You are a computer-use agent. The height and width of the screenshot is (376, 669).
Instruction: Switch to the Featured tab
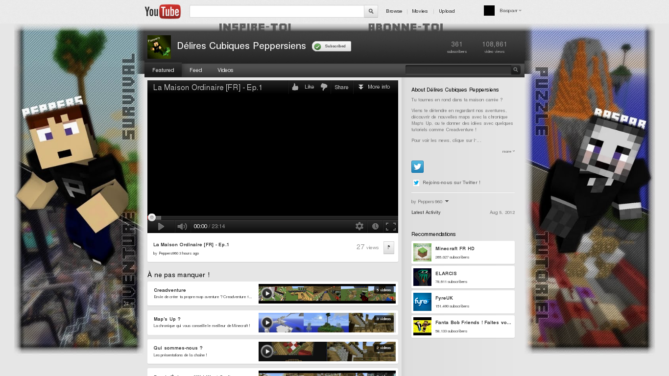coord(163,70)
